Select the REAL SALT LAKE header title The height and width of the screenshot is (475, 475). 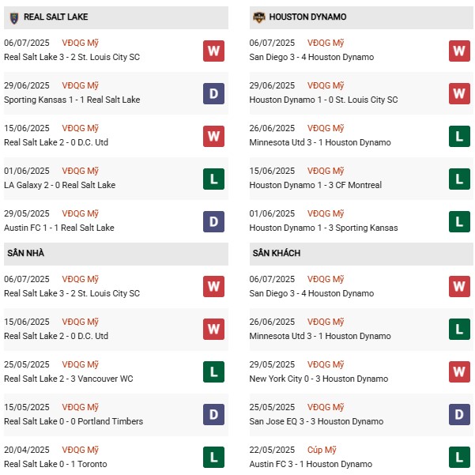tap(56, 17)
